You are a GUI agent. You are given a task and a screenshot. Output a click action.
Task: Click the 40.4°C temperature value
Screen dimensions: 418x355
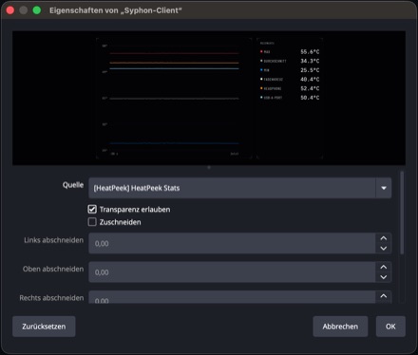coord(310,79)
